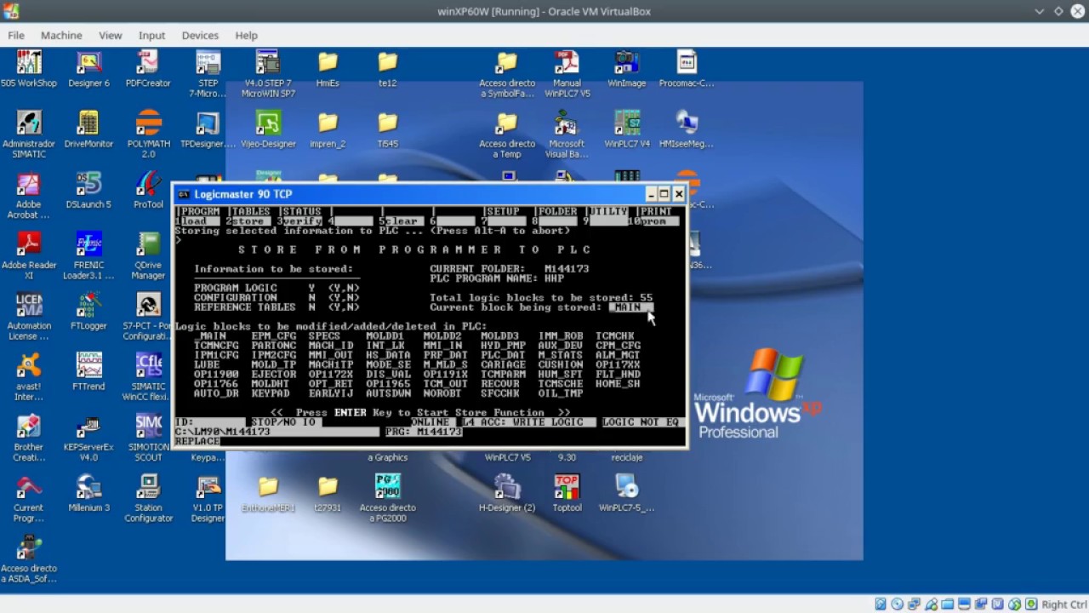The image size is (1089, 613).
Task: Select the SIMOTION SCOUT icon
Action: point(148,437)
